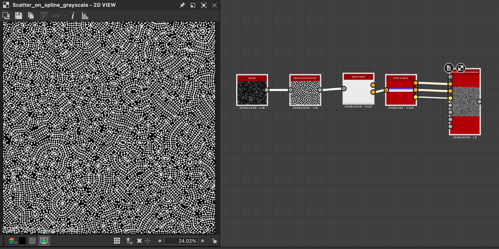Click the 24.02% zoom field
Image resolution: width=499 pixels, height=249 pixels.
tap(181, 241)
